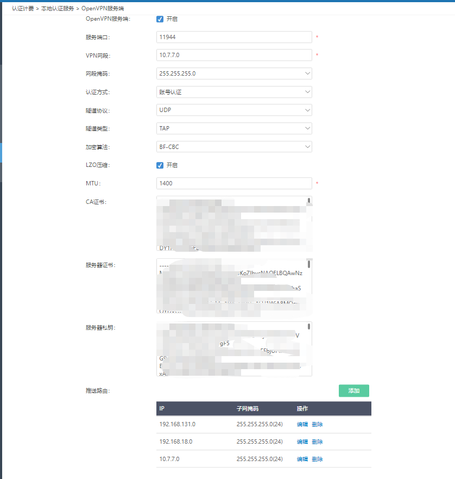Toggle the LZO压缩 开启 checkbox

160,165
